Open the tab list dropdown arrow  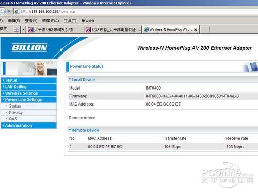[x=23, y=30]
